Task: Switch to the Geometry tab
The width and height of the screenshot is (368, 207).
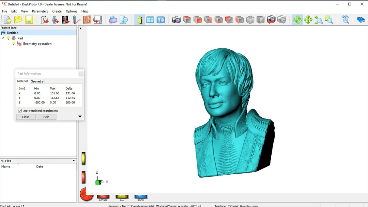Action: (x=37, y=81)
